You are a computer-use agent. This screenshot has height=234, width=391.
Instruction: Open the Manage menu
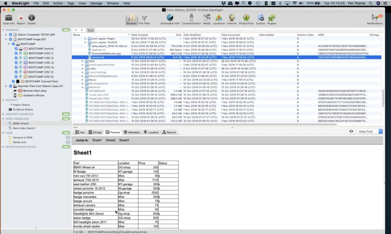96,3
